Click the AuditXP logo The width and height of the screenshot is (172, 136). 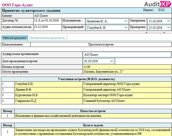(x=157, y=4)
